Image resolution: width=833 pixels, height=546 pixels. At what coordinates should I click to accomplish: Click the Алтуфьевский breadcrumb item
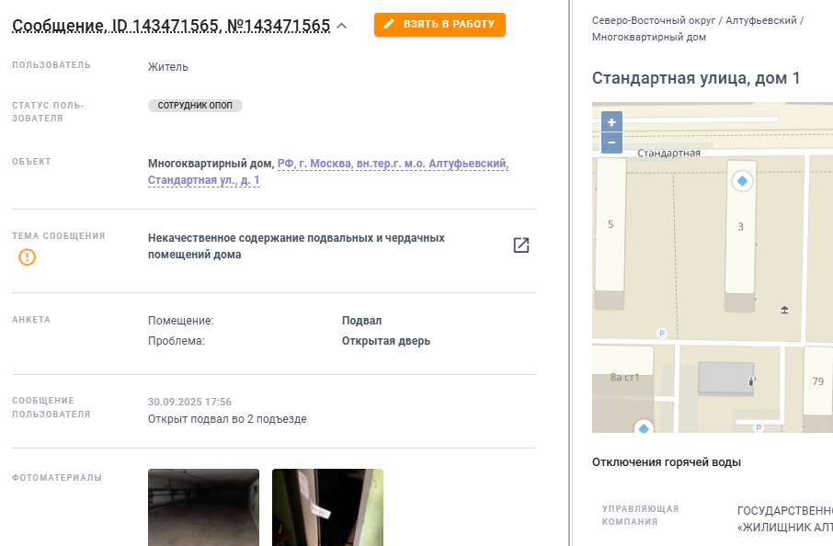coord(761,20)
